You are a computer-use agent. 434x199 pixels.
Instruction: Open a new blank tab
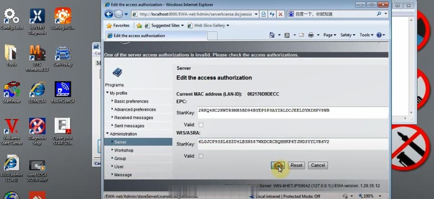pyautogui.click(x=212, y=36)
